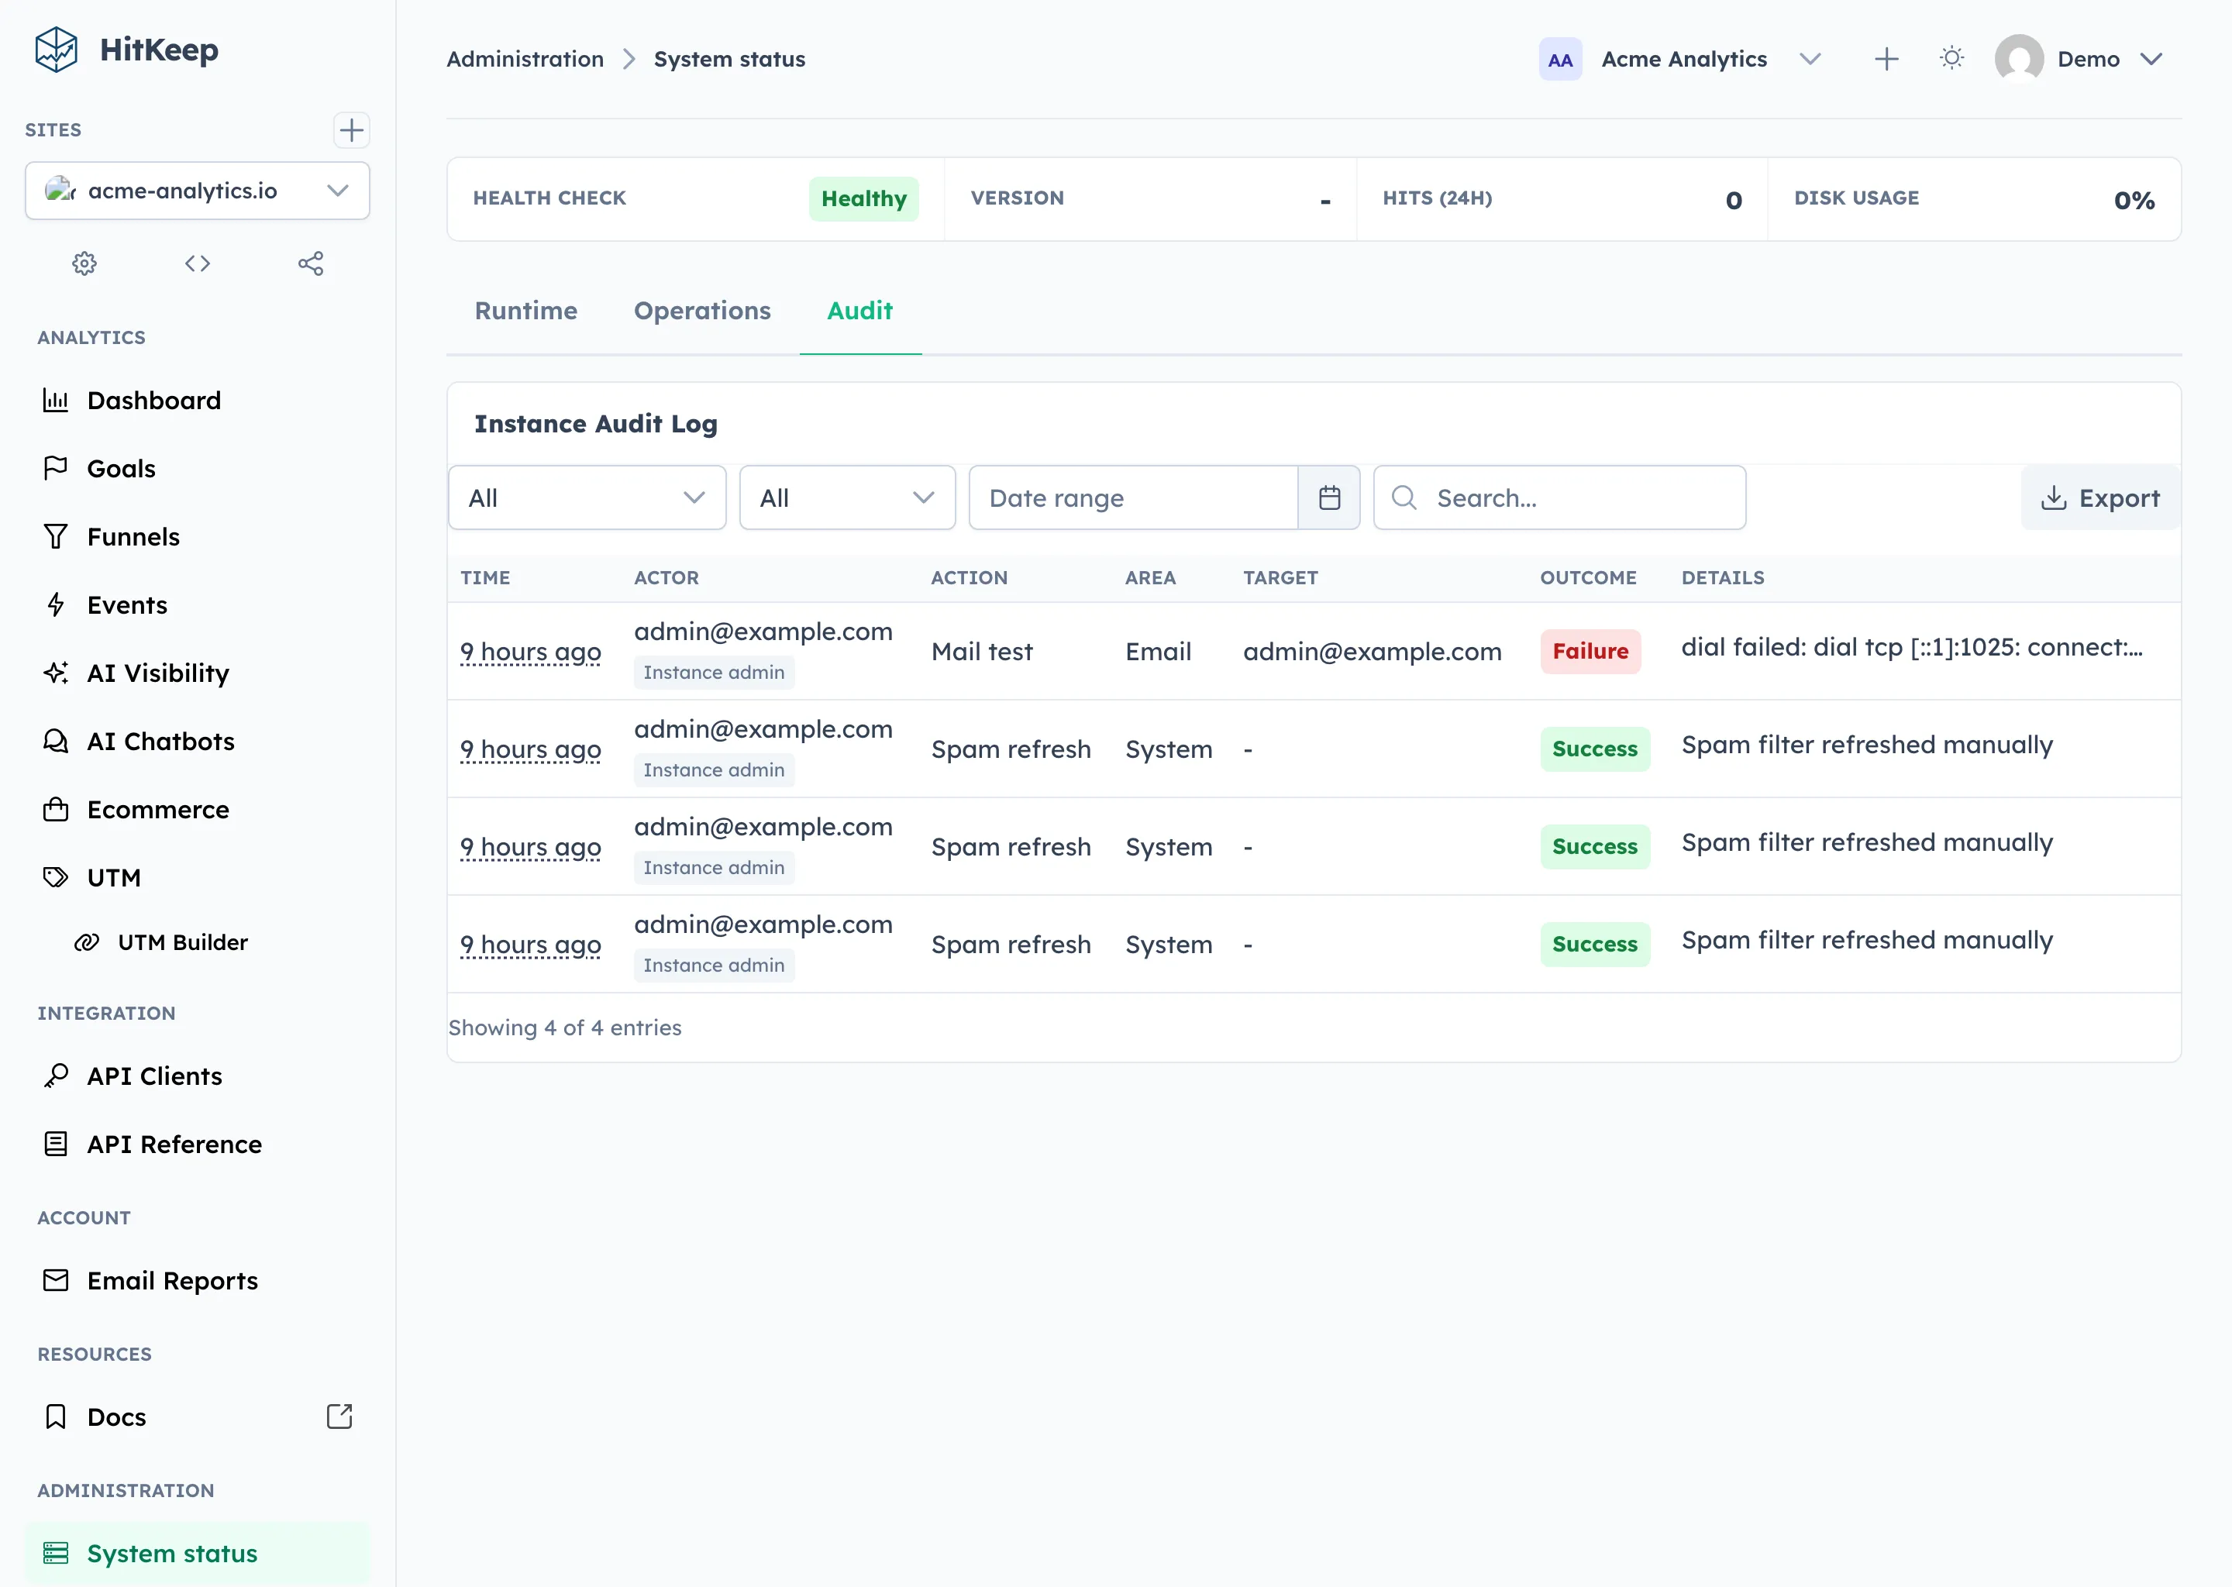
Task: Switch to the Operations tab
Action: point(701,311)
